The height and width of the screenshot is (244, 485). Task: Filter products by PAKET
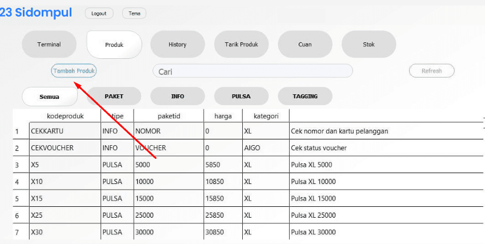(x=114, y=96)
